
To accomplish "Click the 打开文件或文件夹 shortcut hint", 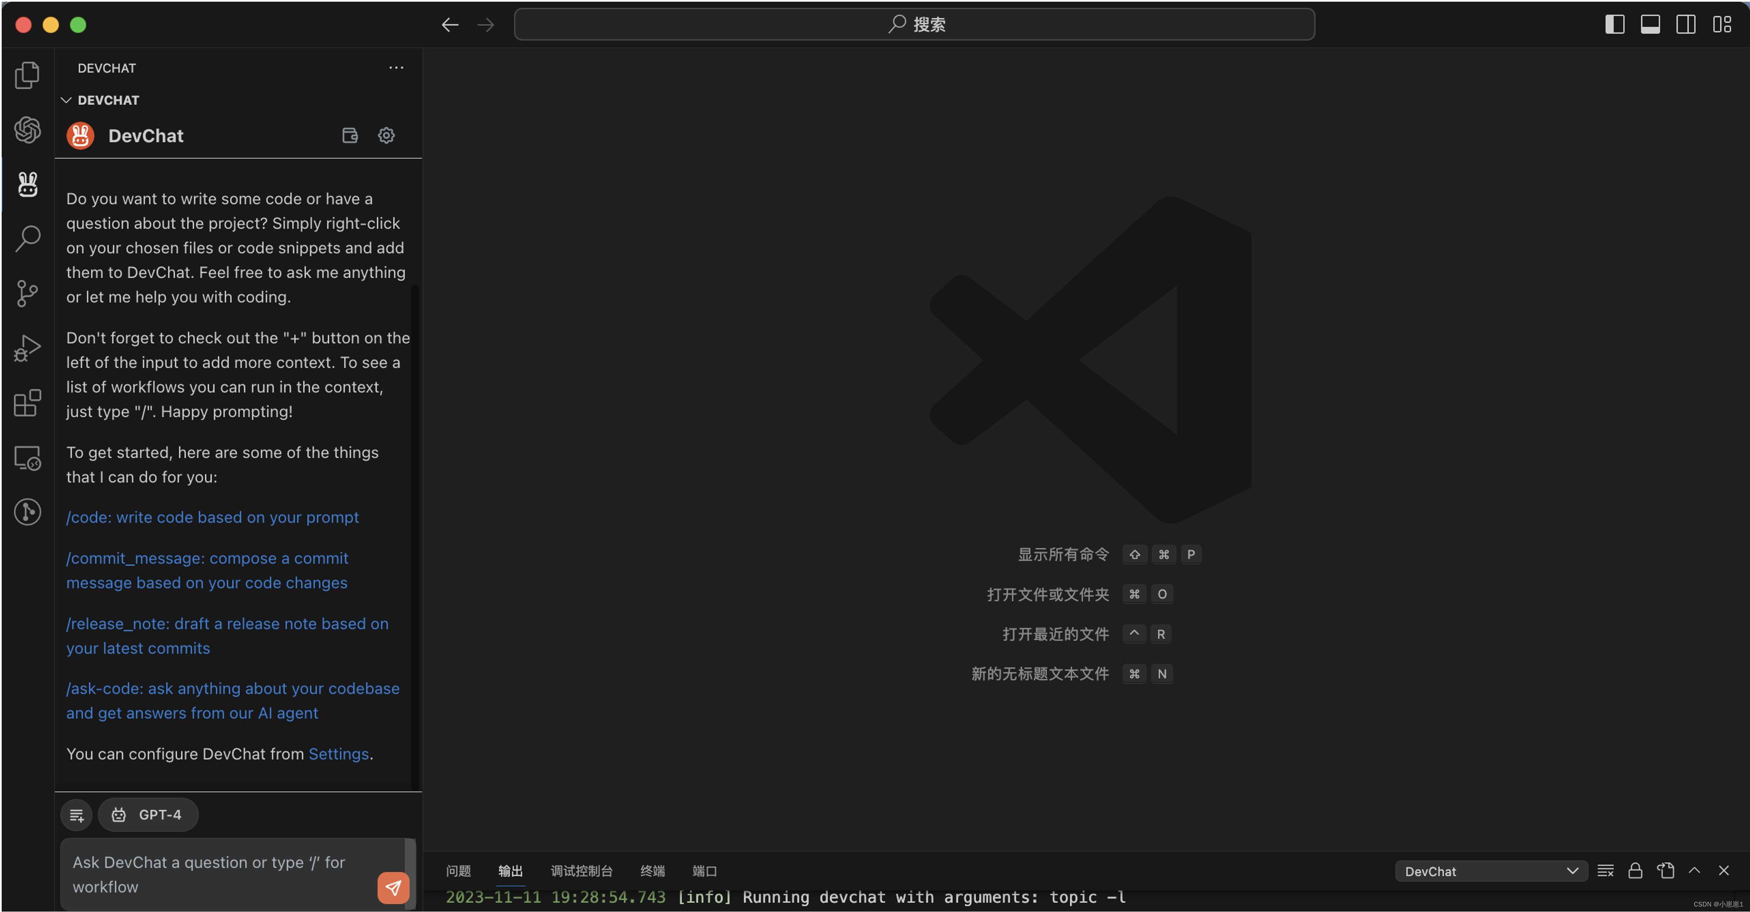I will point(1080,594).
